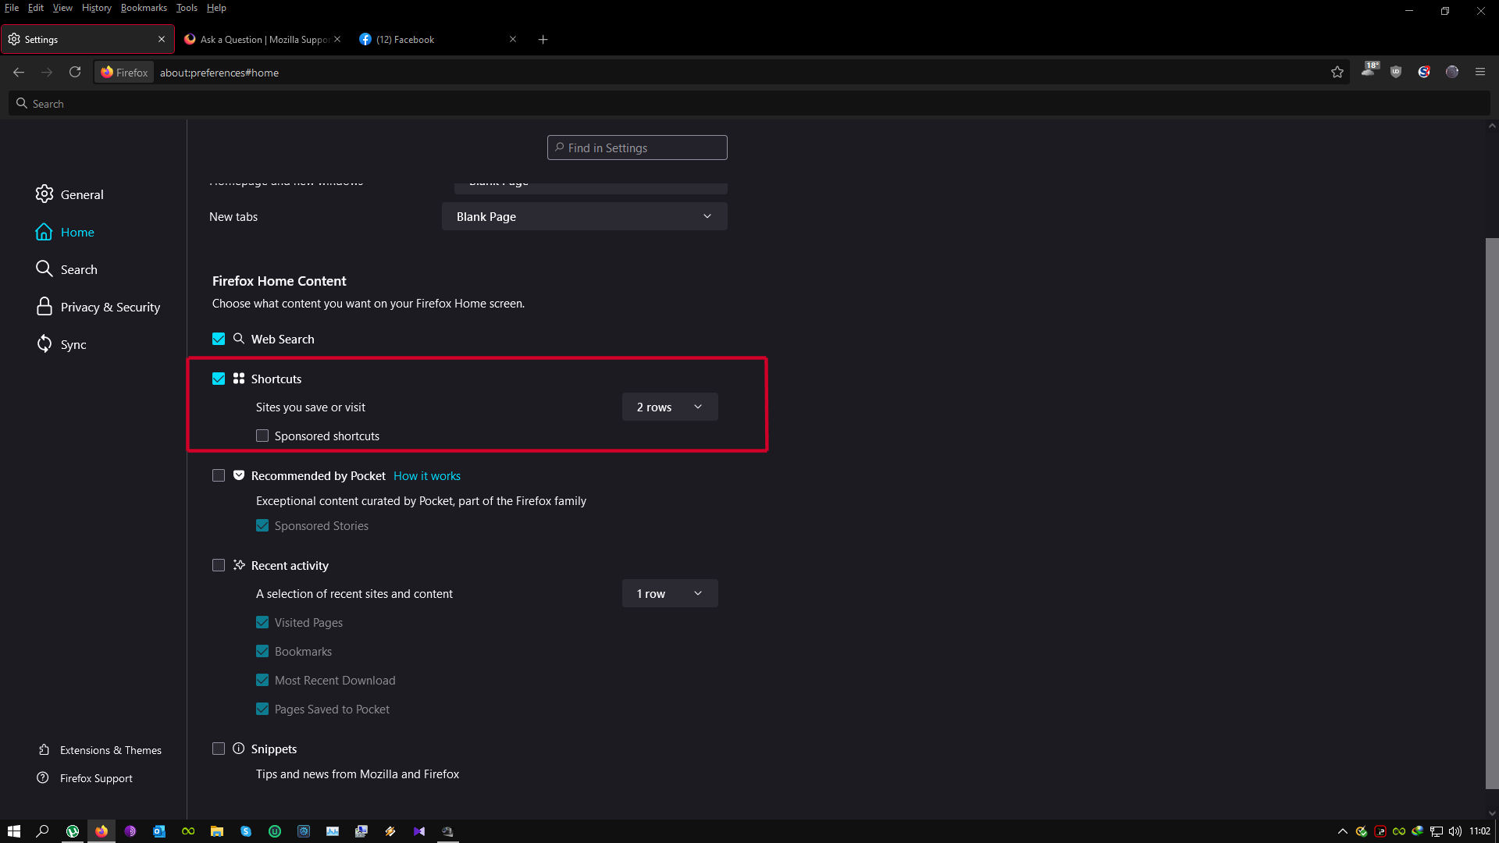The height and width of the screenshot is (843, 1499).
Task: Open File Explorer from the taskbar
Action: (x=217, y=831)
